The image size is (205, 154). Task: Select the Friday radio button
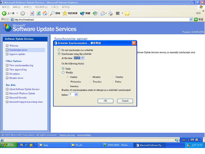[x=113, y=81]
